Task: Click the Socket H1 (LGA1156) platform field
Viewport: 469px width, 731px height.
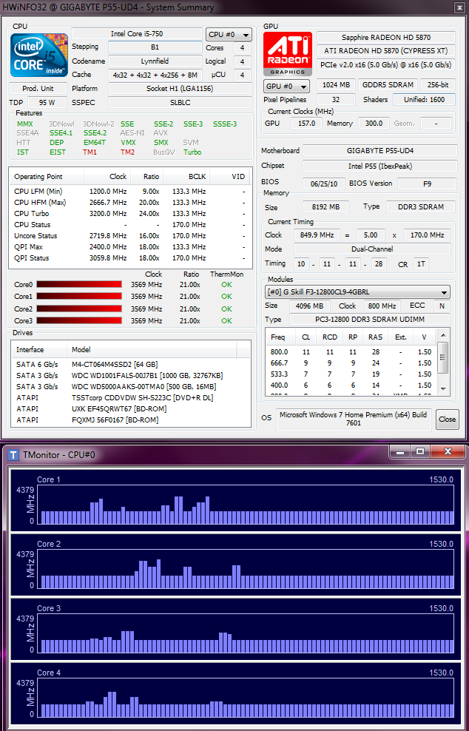Action: click(x=180, y=89)
